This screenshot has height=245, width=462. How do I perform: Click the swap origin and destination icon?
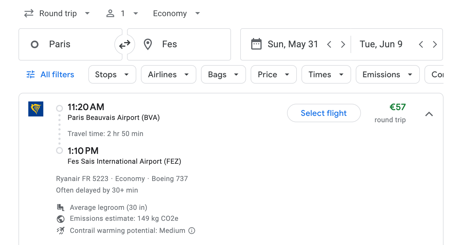coord(124,44)
